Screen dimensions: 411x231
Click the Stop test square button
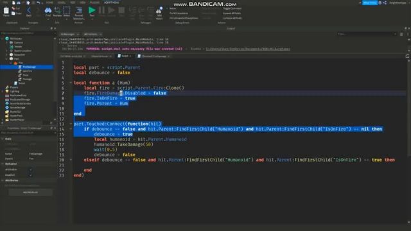click(x=121, y=10)
